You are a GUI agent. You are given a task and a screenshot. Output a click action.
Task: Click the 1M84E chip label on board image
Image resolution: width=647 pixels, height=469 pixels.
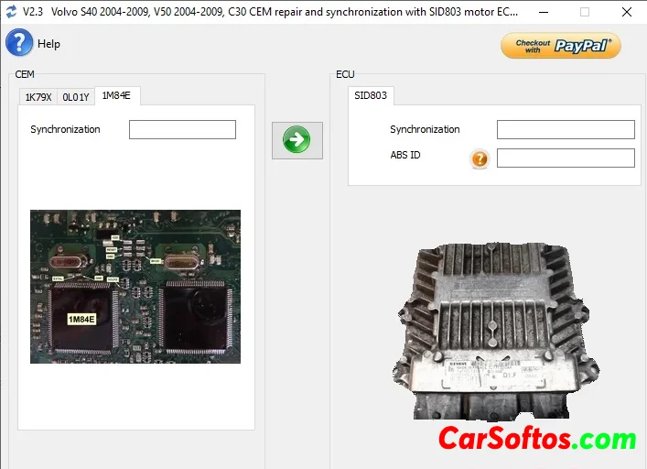pos(81,319)
